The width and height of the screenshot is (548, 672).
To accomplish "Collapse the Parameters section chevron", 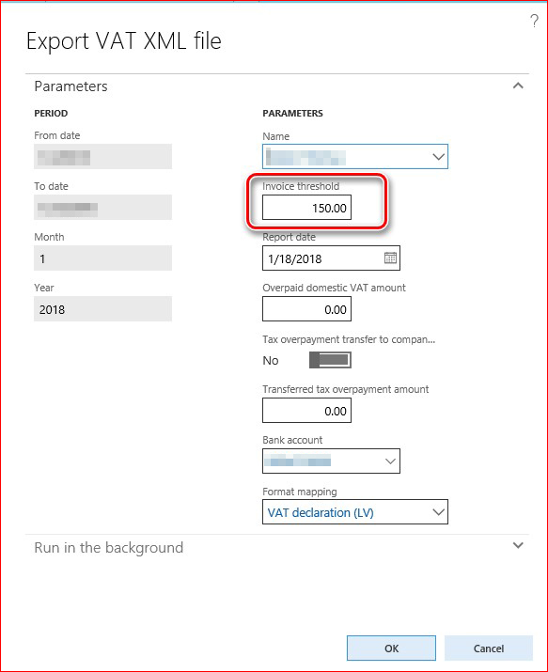I will (518, 86).
